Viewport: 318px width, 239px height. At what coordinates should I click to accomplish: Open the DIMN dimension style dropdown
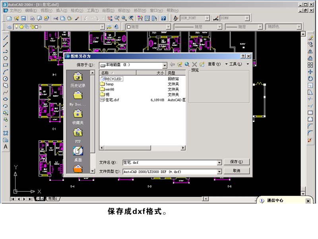[247, 18]
